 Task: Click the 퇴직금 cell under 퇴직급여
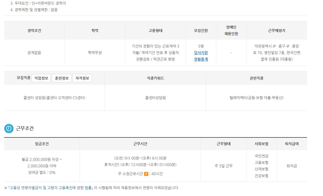[292, 166]
